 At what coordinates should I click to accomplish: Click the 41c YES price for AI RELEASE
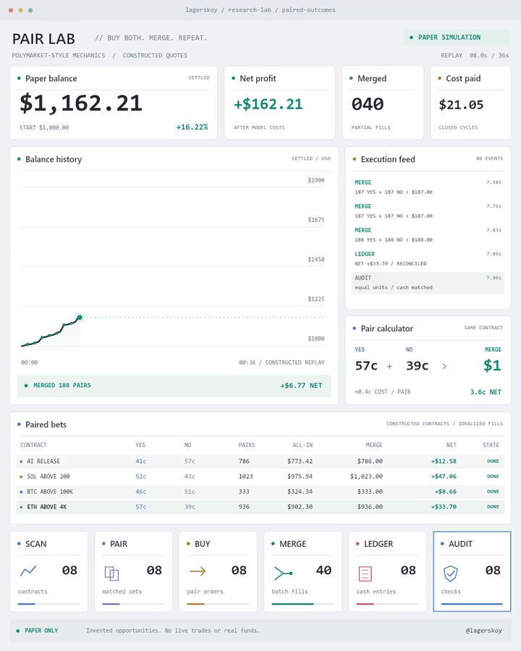click(x=141, y=461)
